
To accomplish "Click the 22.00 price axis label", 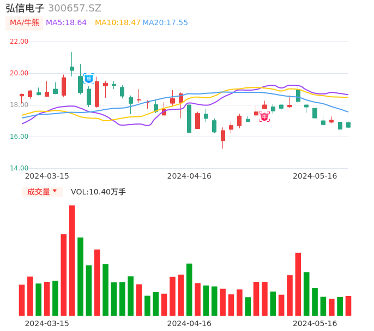I will pyautogui.click(x=19, y=42).
